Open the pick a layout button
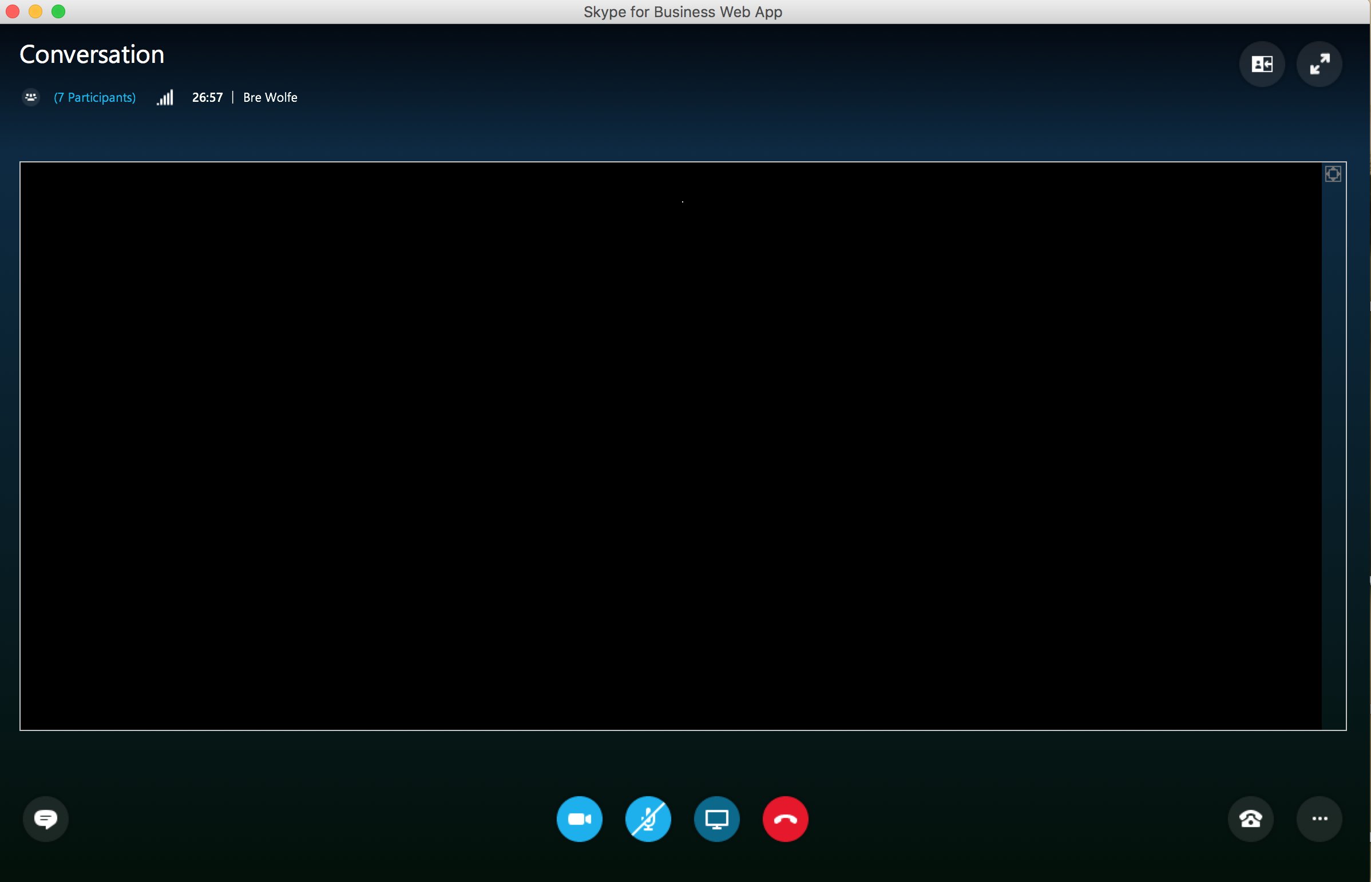Image resolution: width=1371 pixels, height=882 pixels. (x=1262, y=64)
